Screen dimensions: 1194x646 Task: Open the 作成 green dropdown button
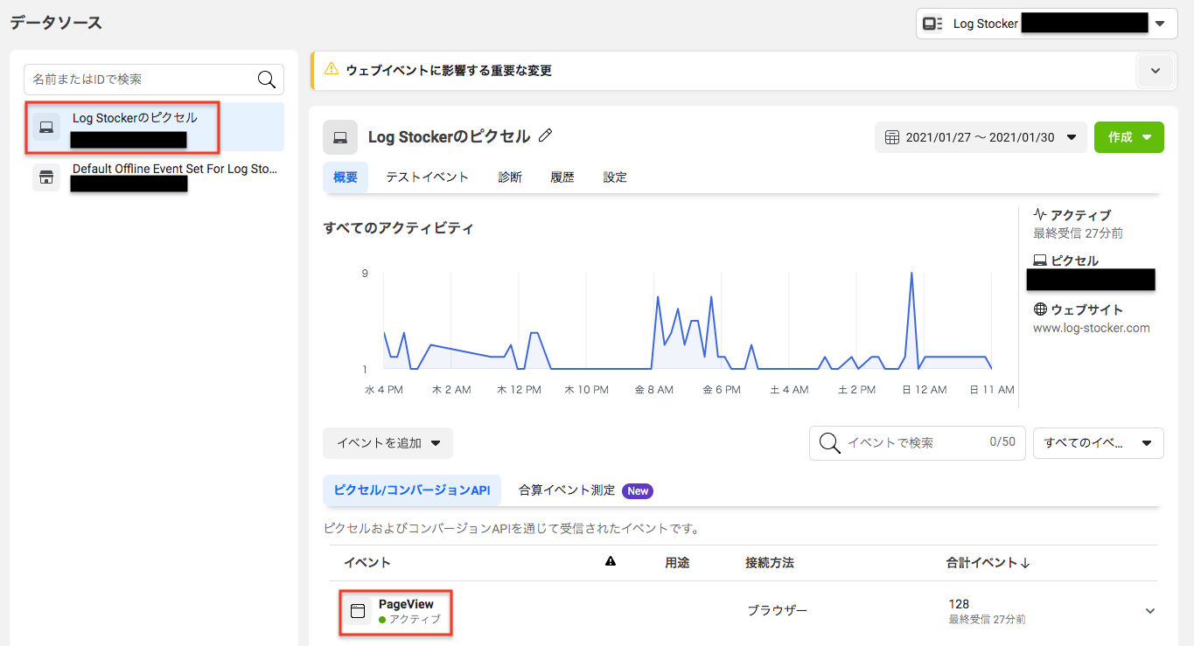(x=1129, y=137)
